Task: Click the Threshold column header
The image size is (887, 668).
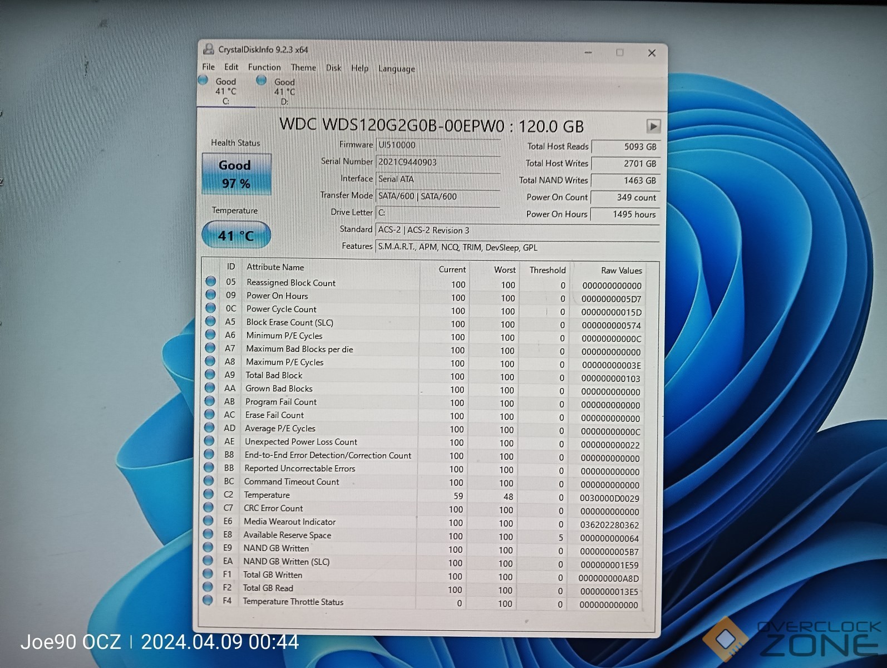Action: coord(548,270)
